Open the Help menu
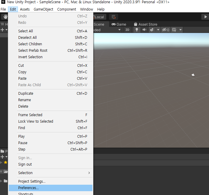 tap(101, 9)
